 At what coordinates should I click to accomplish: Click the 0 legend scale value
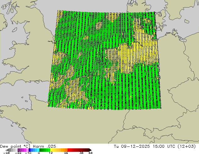[39, 153]
